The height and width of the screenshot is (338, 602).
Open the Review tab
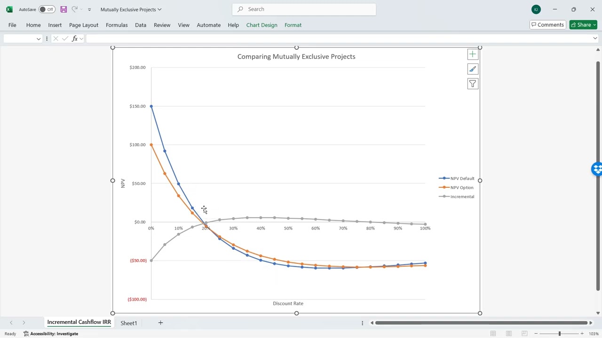click(162, 25)
